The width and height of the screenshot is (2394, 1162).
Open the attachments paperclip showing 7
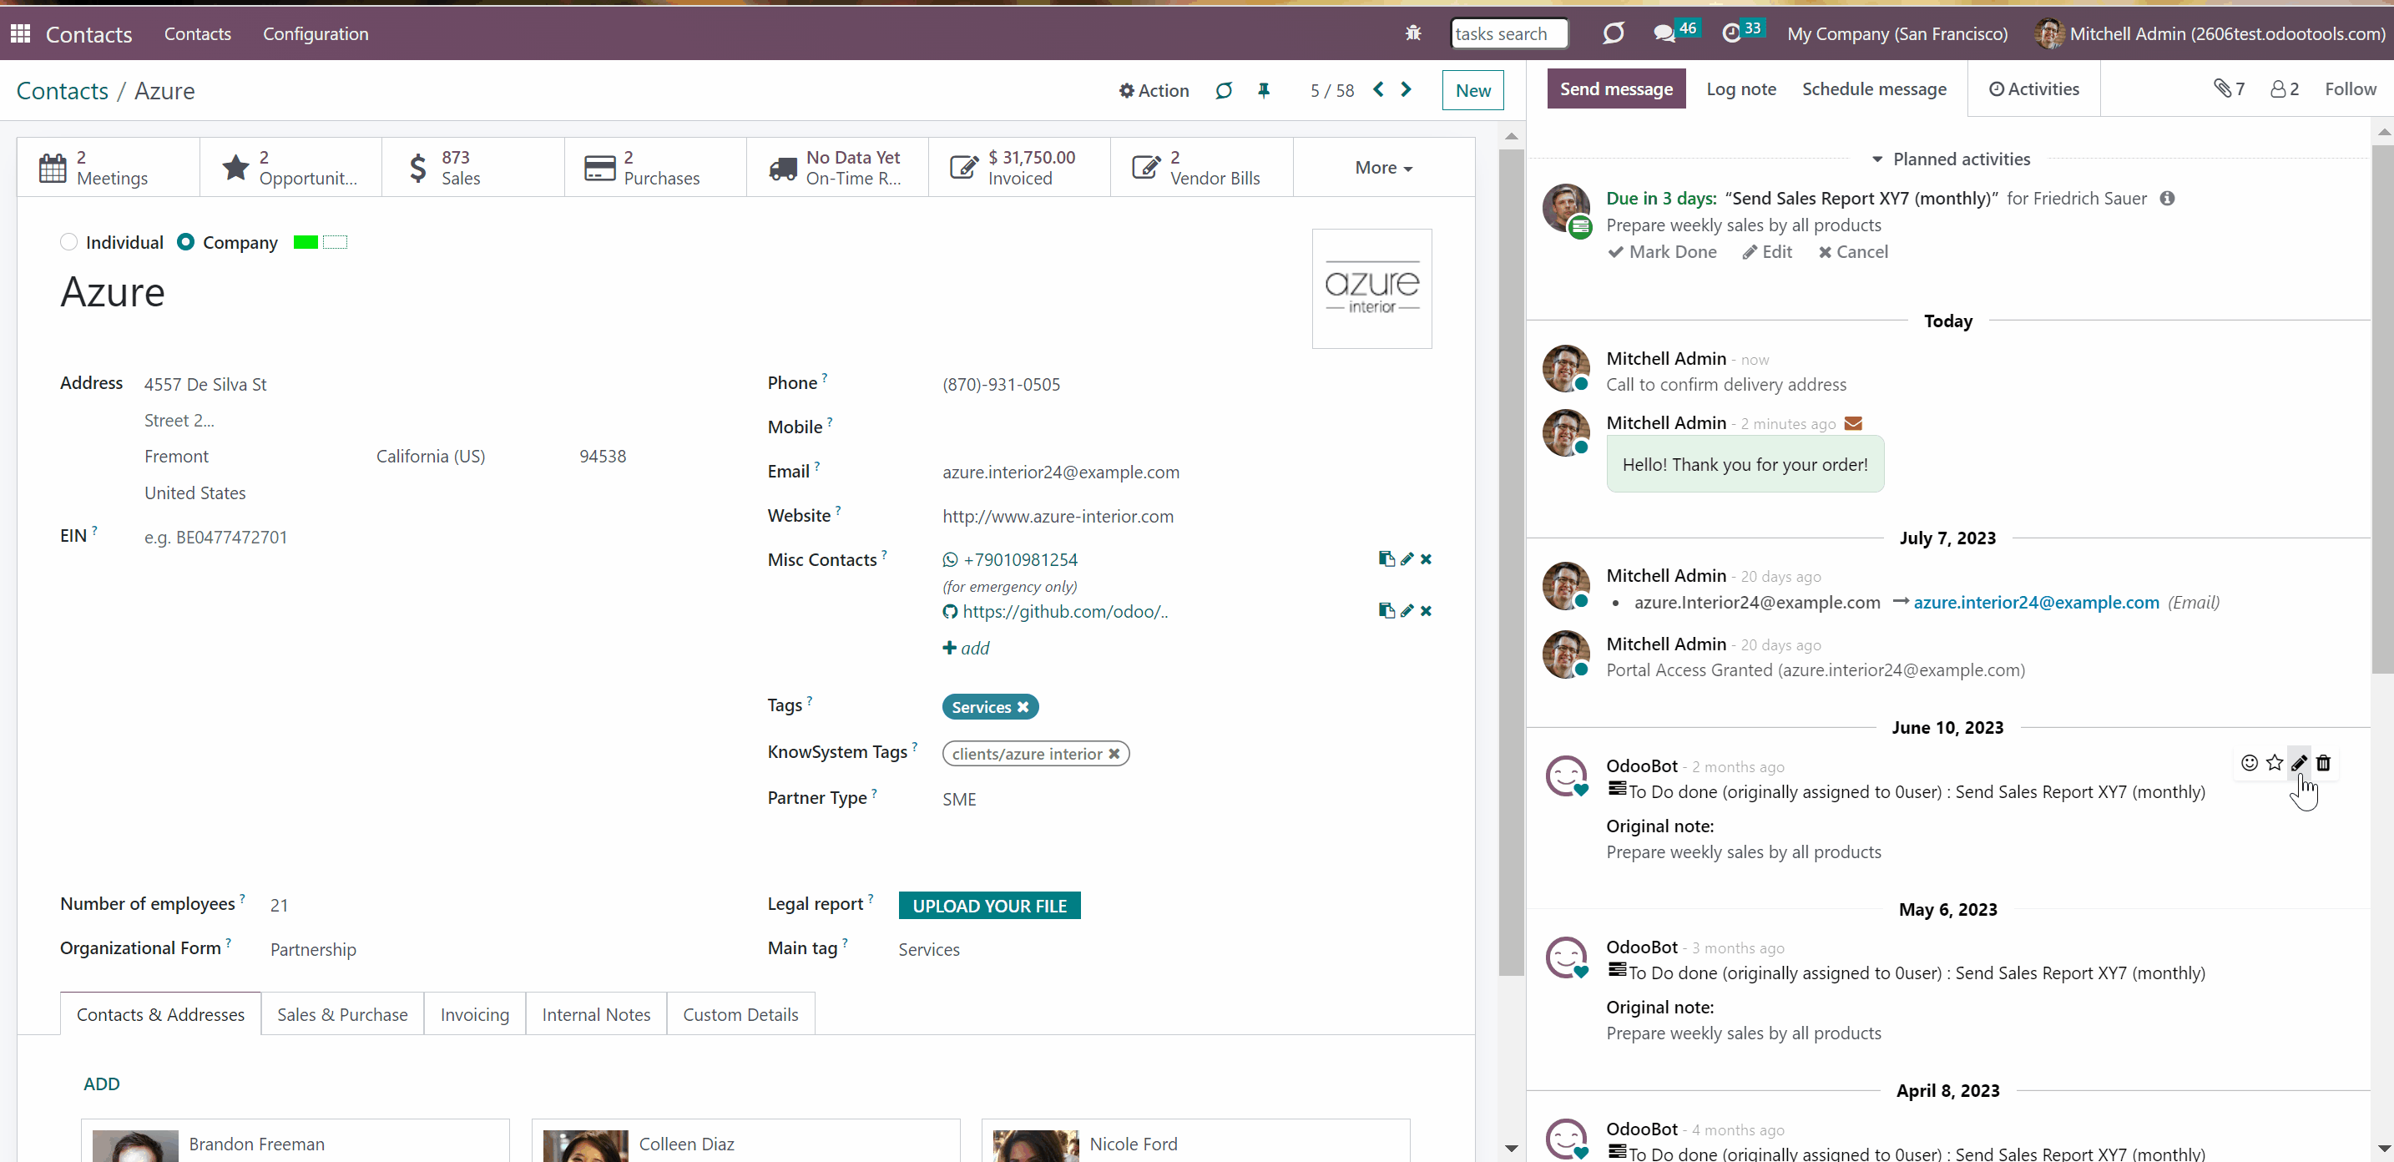[2229, 88]
